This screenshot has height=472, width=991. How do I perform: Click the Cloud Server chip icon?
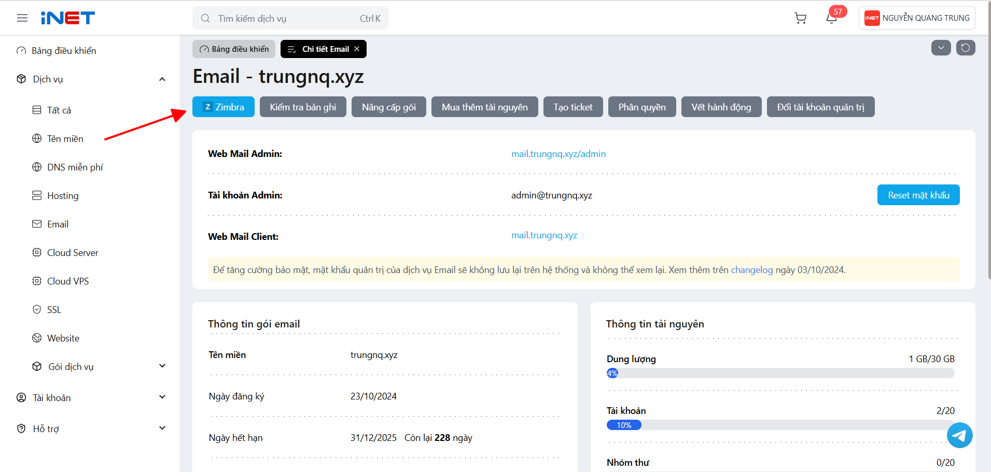click(x=37, y=252)
